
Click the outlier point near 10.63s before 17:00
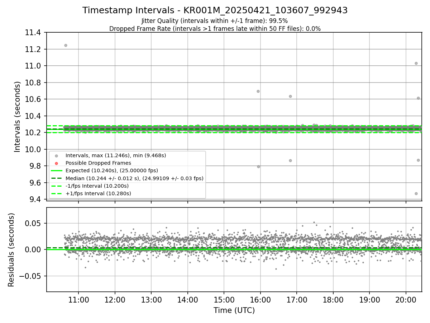(290, 96)
